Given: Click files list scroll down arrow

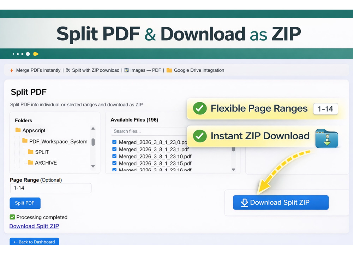Looking at the screenshot, I should click(x=233, y=170).
